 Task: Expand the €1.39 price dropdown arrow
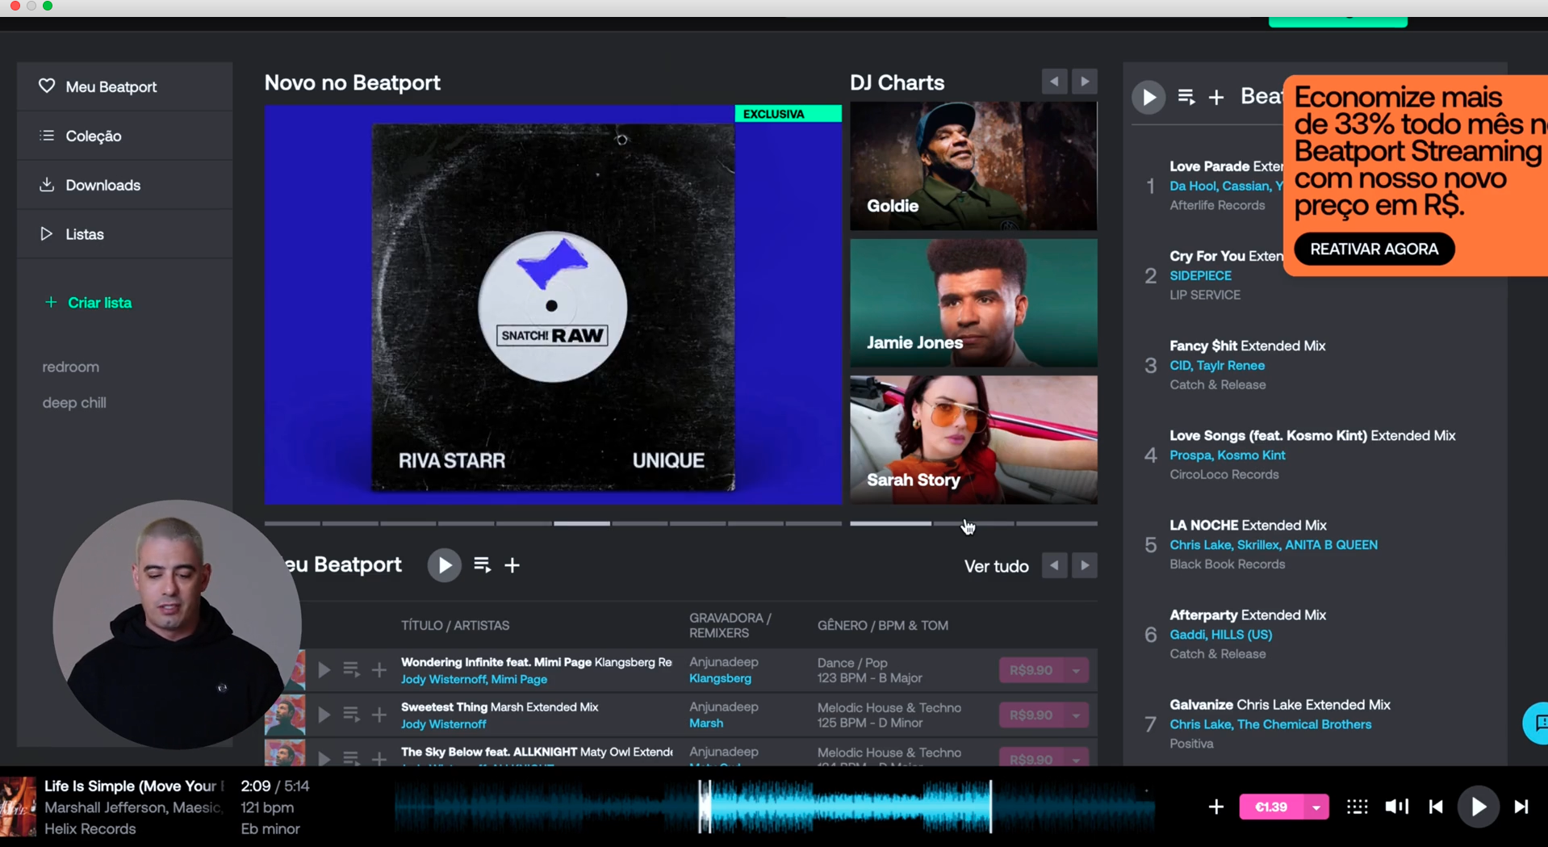1316,807
